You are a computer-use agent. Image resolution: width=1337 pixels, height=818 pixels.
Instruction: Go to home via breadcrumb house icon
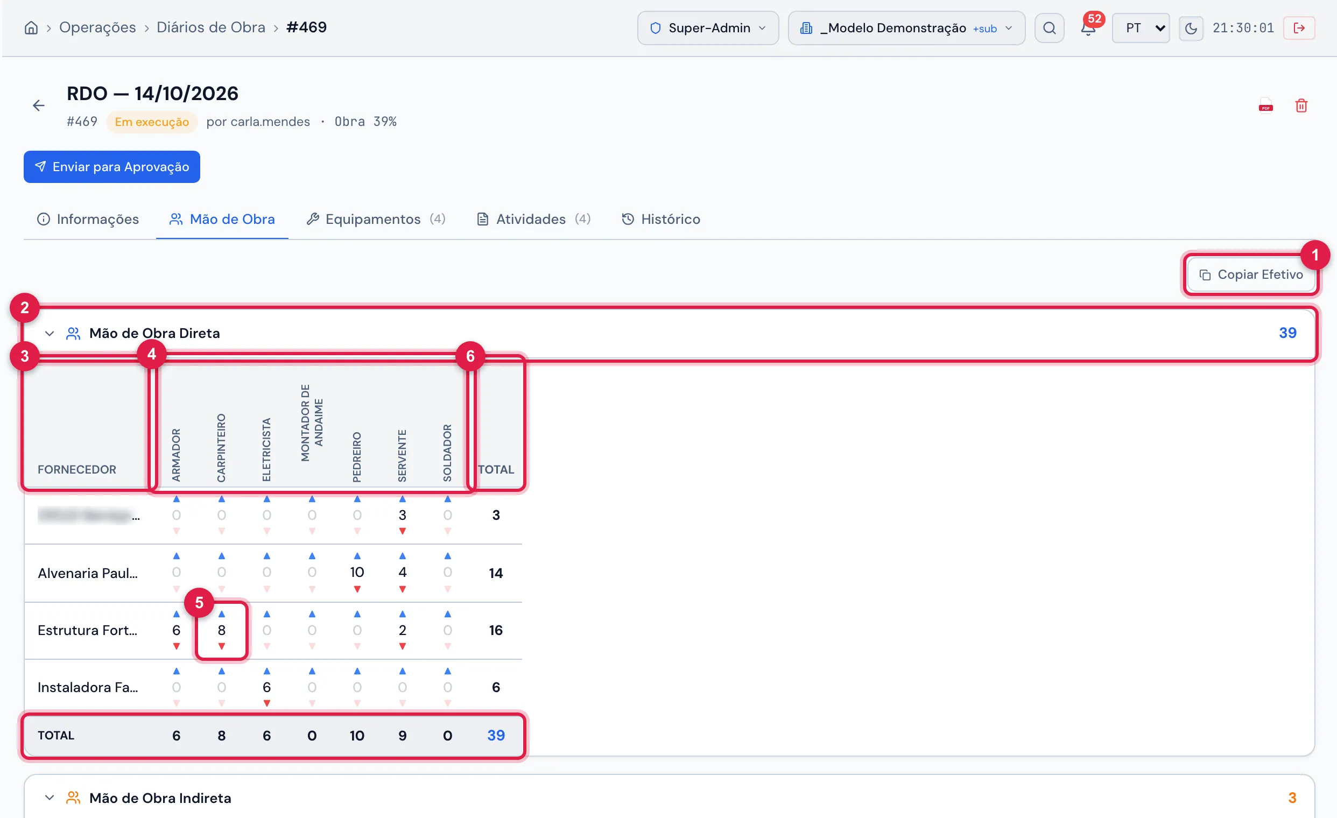tap(31, 27)
